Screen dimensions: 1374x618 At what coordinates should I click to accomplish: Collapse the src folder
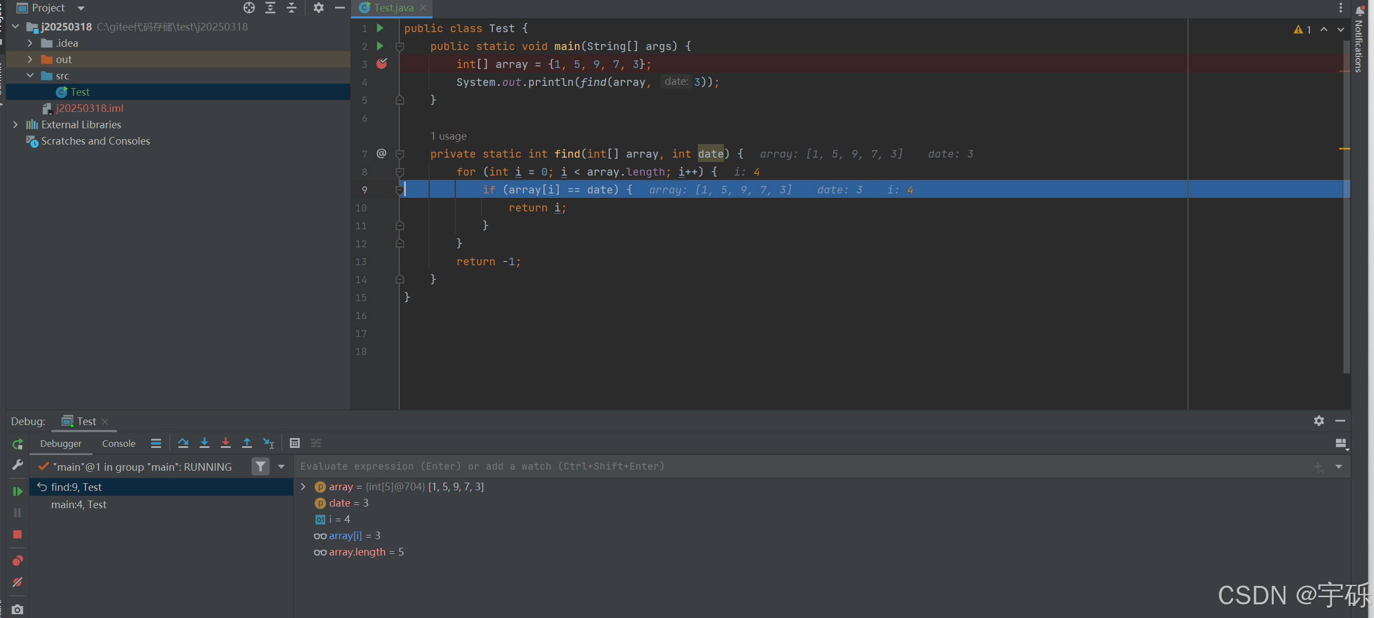click(x=30, y=76)
